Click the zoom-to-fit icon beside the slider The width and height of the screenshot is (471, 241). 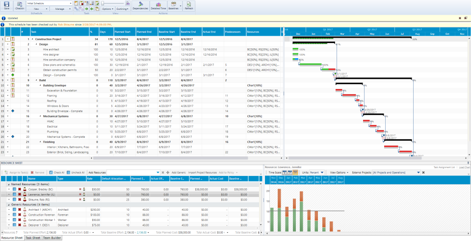tap(128, 3)
